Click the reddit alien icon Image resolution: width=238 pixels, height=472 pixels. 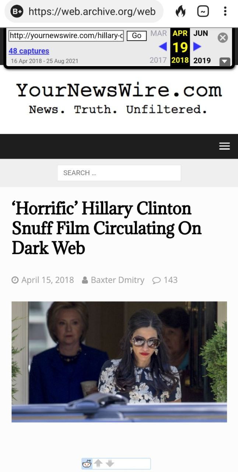(x=87, y=464)
